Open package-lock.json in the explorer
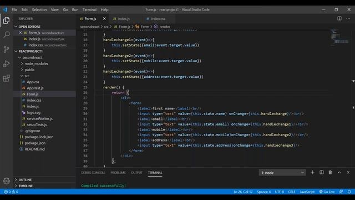Image resolution: width=355 pixels, height=200 pixels. tap(44, 137)
